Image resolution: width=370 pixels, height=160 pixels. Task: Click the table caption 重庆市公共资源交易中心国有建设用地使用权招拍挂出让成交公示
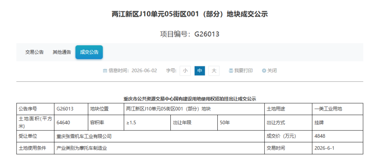[190, 99]
